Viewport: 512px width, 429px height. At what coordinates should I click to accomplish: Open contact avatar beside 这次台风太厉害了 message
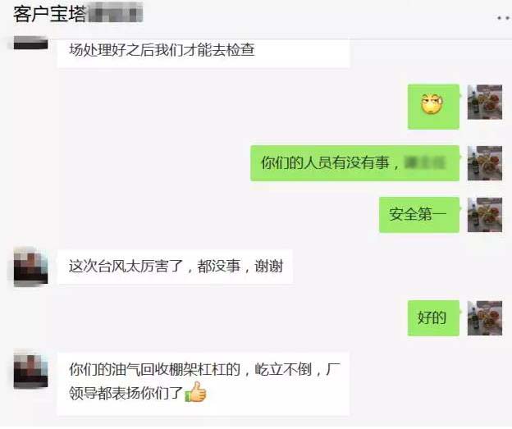click(30, 267)
